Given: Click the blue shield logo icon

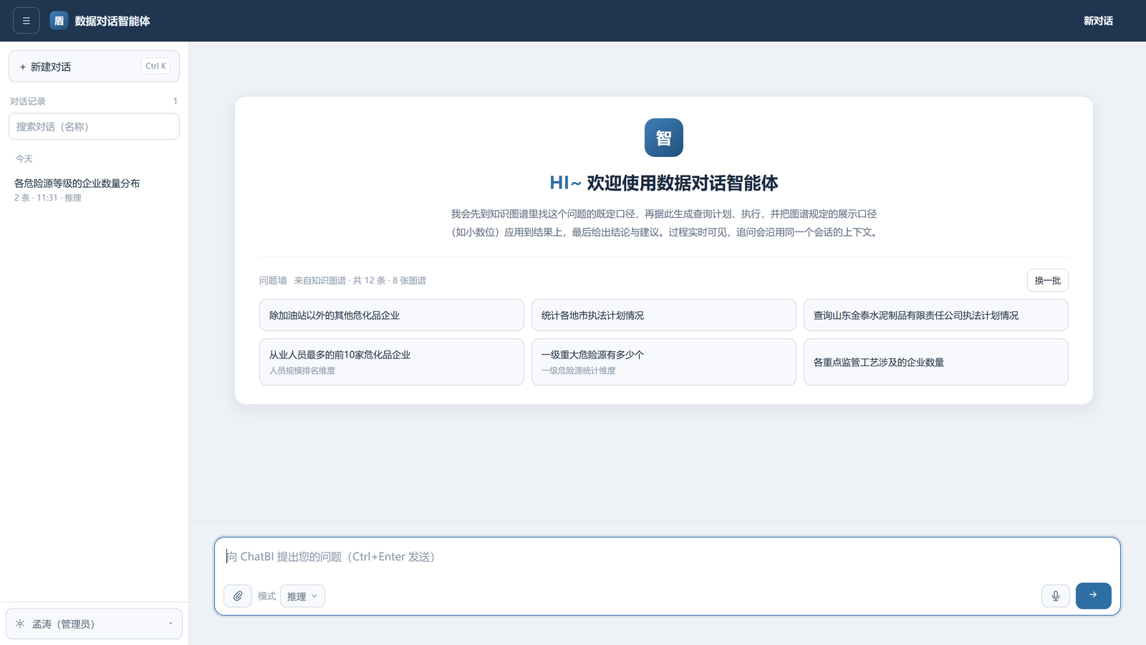Looking at the screenshot, I should [x=59, y=21].
